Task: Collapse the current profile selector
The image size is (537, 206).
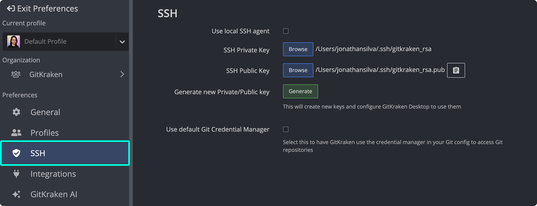Action: click(x=122, y=42)
